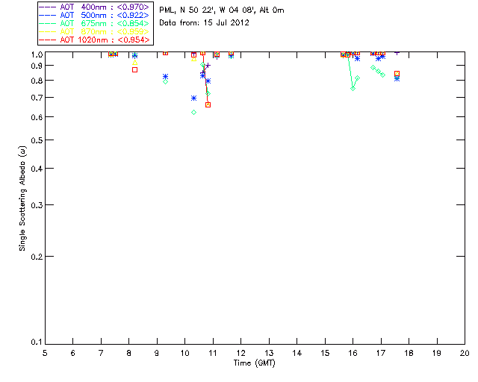Click the x-axis tick label 20
The height and width of the screenshot is (382, 478).
[x=465, y=353]
